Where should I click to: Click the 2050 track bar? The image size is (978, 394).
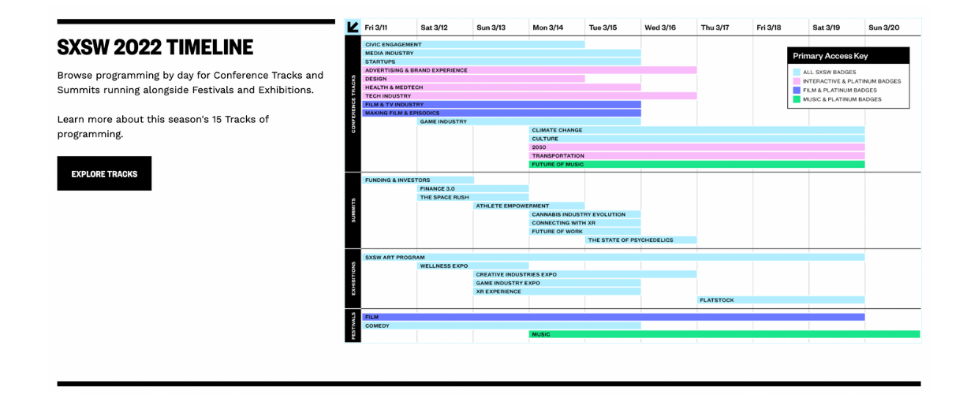click(697, 147)
